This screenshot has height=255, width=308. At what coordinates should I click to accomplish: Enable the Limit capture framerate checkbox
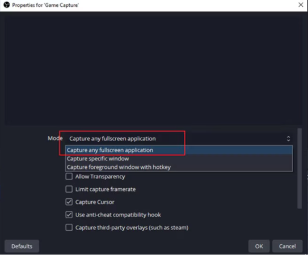coord(69,189)
